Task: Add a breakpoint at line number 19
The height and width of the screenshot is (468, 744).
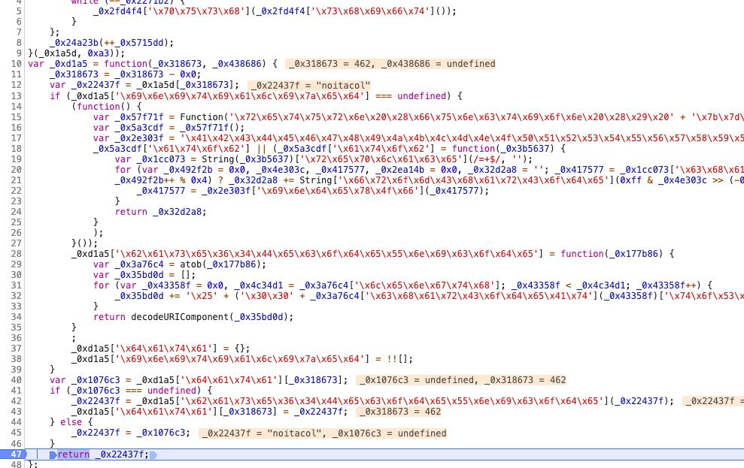Action: [x=16, y=159]
